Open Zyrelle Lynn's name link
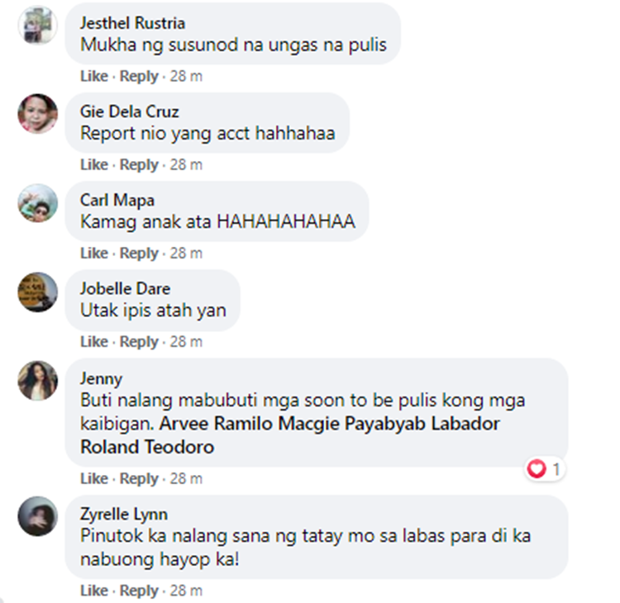The image size is (620, 603). (x=124, y=514)
